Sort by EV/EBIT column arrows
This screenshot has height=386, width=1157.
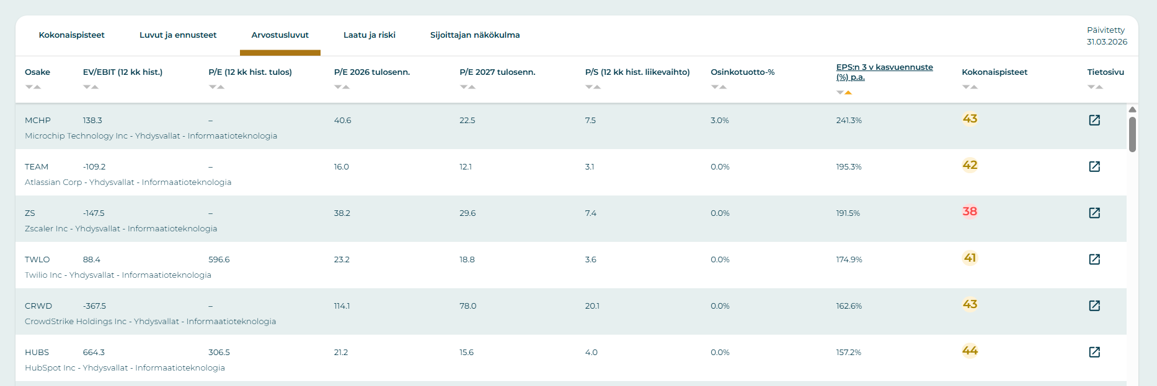pos(91,87)
